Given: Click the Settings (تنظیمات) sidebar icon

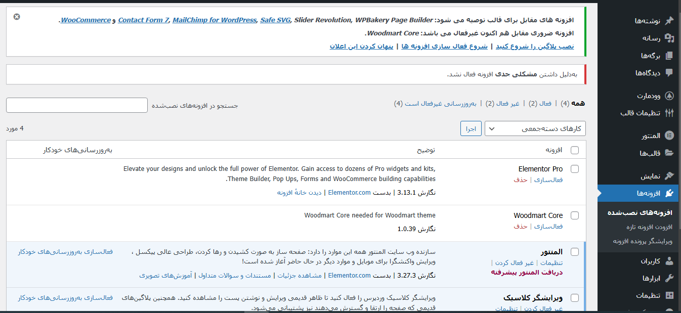Looking at the screenshot, I should click(x=669, y=295).
